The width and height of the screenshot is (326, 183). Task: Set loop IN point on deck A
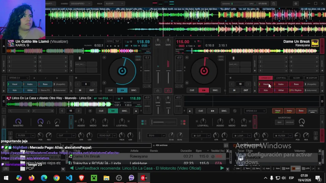pyautogui.click(x=80, y=90)
